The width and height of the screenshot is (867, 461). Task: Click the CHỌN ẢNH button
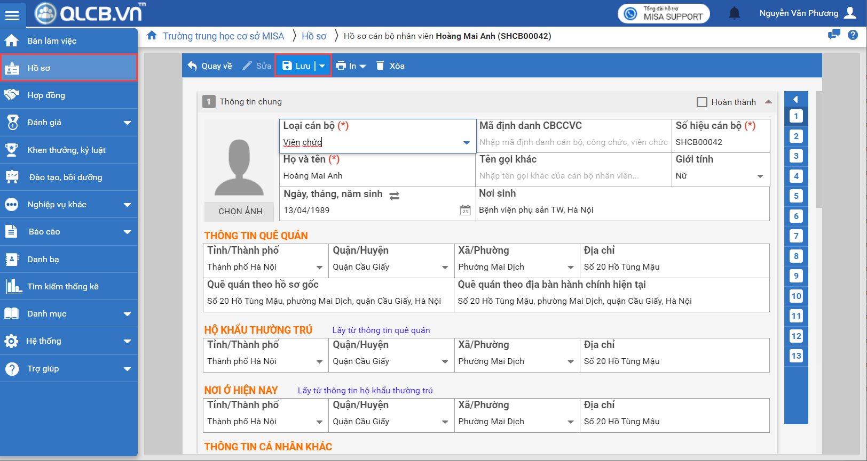tap(240, 212)
